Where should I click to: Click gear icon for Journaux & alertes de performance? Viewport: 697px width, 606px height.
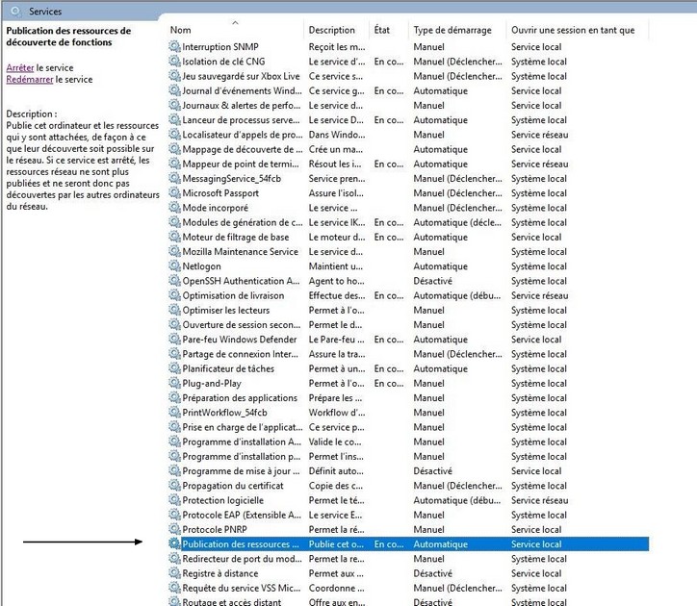coord(174,105)
